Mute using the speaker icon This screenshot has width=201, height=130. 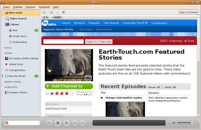[x=174, y=123]
